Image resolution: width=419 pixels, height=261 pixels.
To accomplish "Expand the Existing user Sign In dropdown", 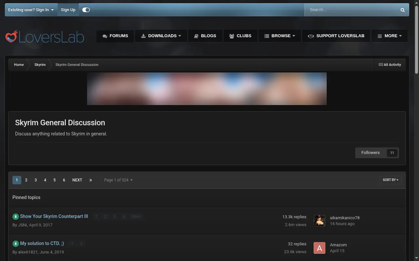I will point(31,10).
